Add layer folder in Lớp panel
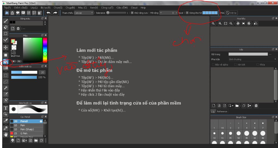This screenshot has width=278, height=148. pyautogui.click(x=237, y=106)
